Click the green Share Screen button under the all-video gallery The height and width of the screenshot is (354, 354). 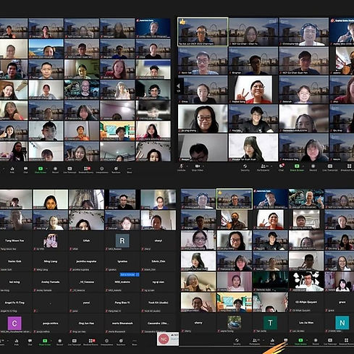tap(41, 169)
